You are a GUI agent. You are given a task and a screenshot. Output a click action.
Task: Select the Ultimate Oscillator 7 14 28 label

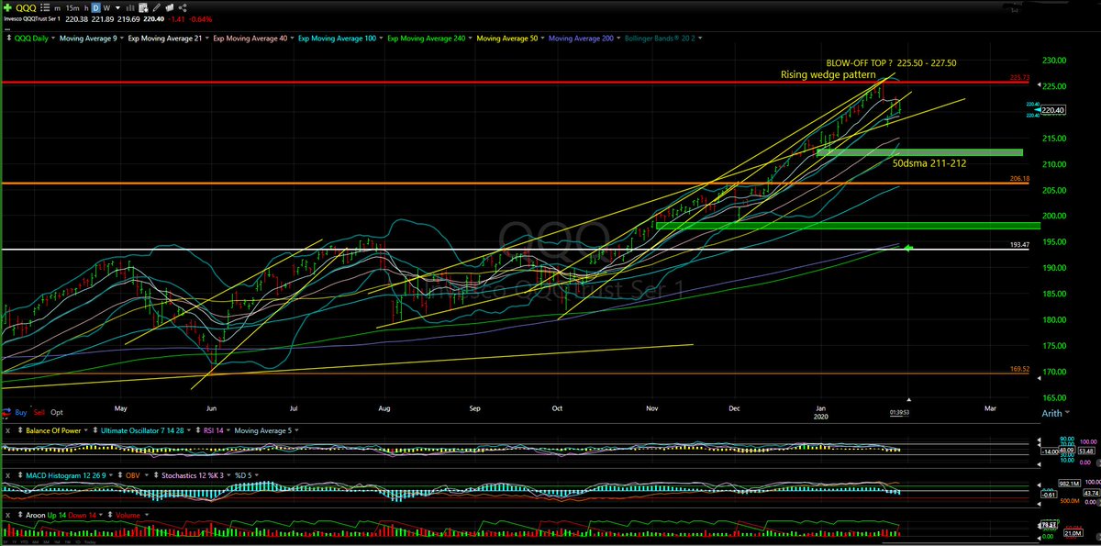click(x=142, y=430)
